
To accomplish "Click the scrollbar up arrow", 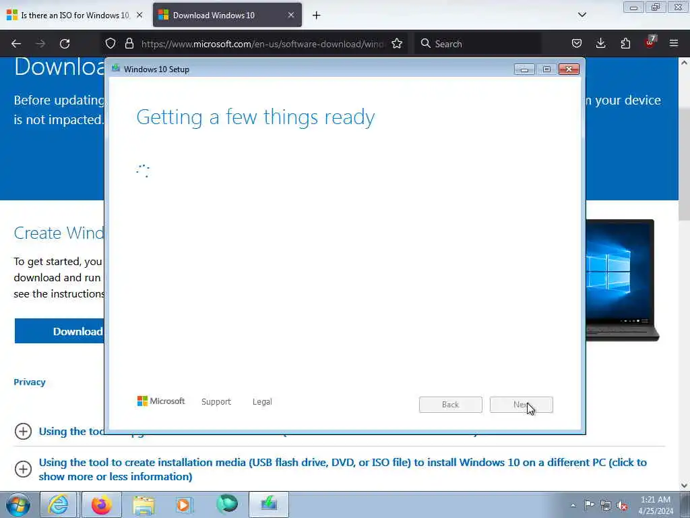I will (685, 63).
